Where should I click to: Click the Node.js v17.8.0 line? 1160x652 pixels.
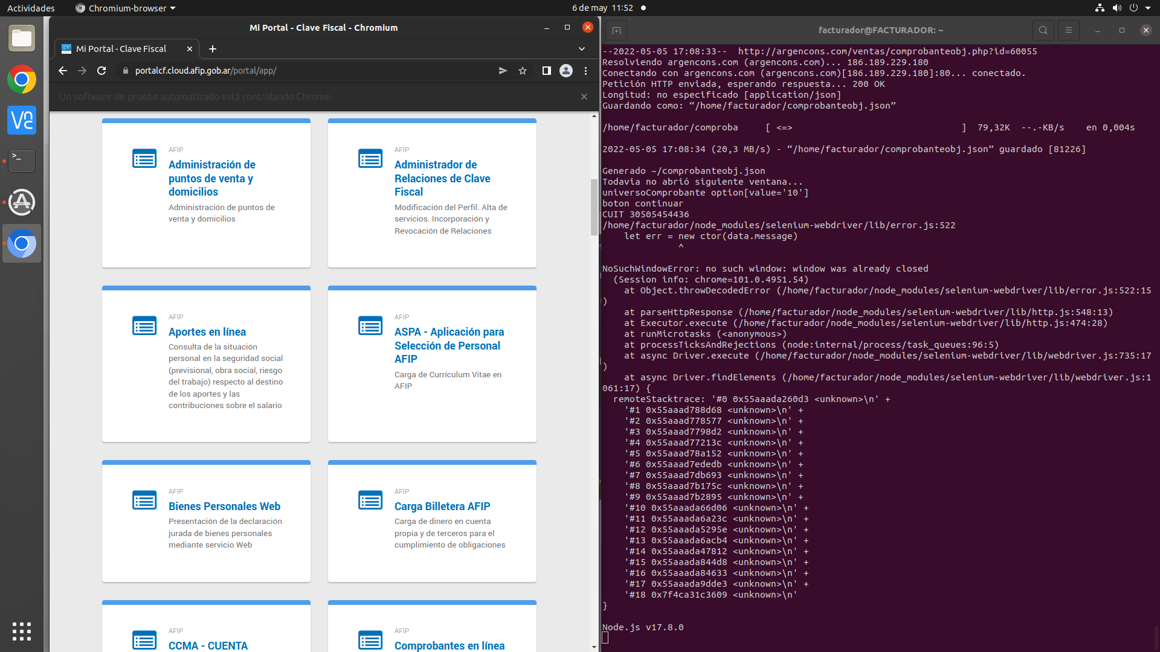pyautogui.click(x=643, y=627)
